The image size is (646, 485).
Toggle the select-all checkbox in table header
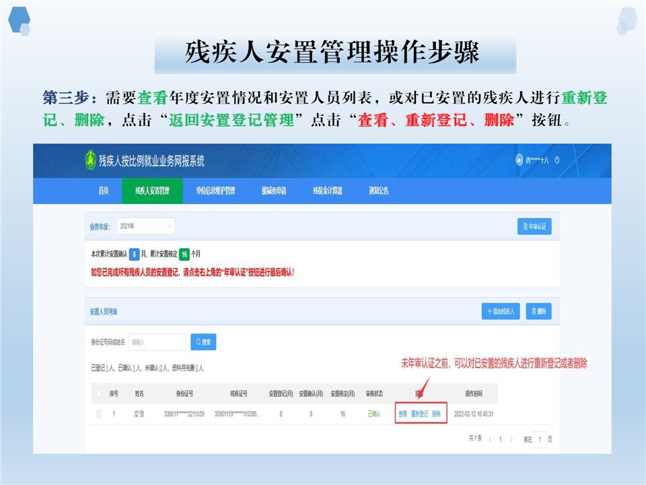(99, 393)
